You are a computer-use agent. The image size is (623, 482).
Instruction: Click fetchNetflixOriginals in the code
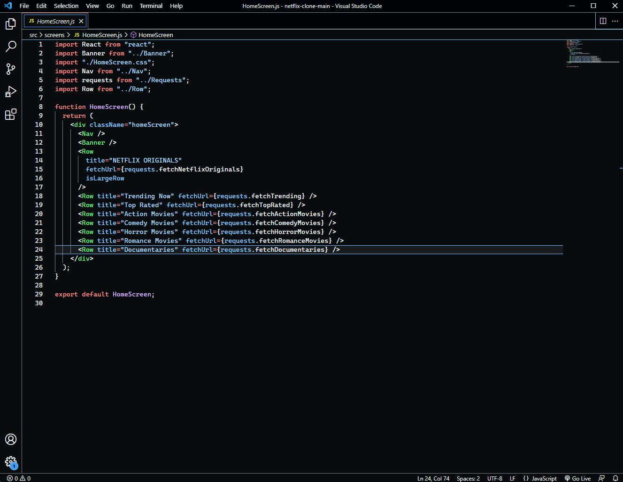coord(200,169)
